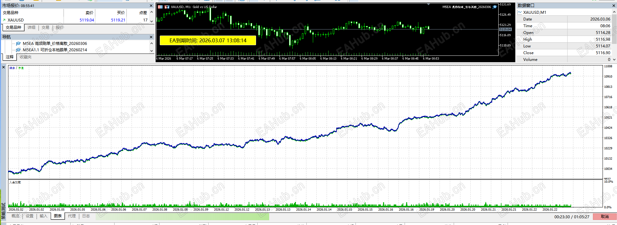617x225 pixels.
Task: Select tester 图表 tab
Action: pyautogui.click(x=58, y=216)
